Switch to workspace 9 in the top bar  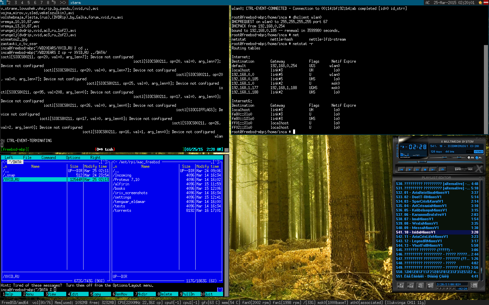[54, 2]
